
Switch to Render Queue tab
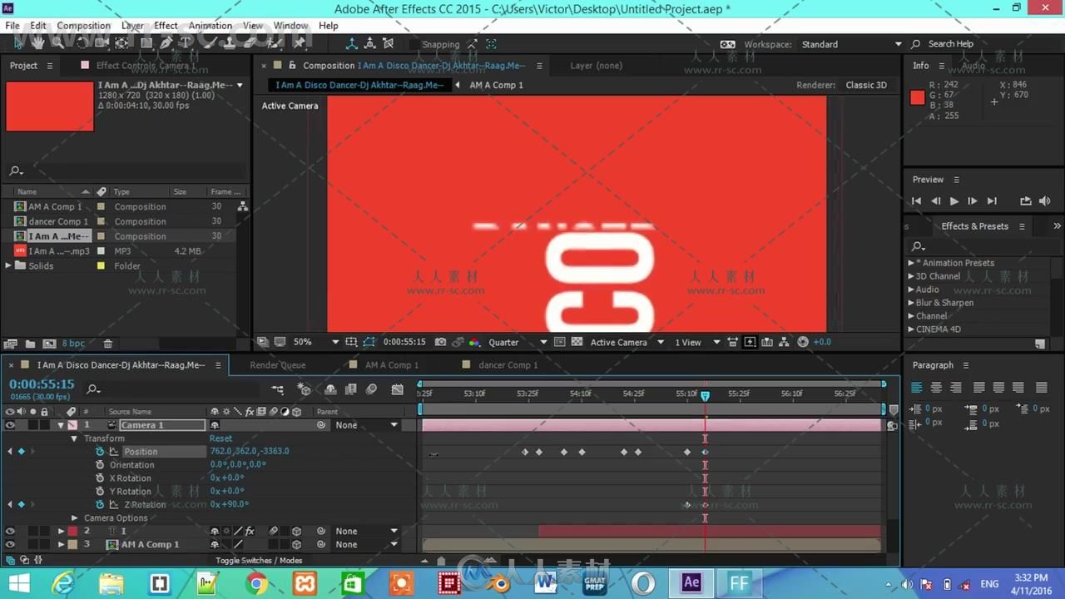(278, 365)
